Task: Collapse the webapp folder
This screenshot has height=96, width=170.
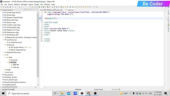Action: [7, 62]
